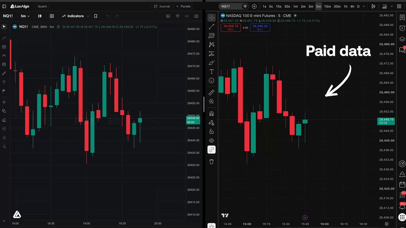Select the text T tool in TradingView

(211, 72)
